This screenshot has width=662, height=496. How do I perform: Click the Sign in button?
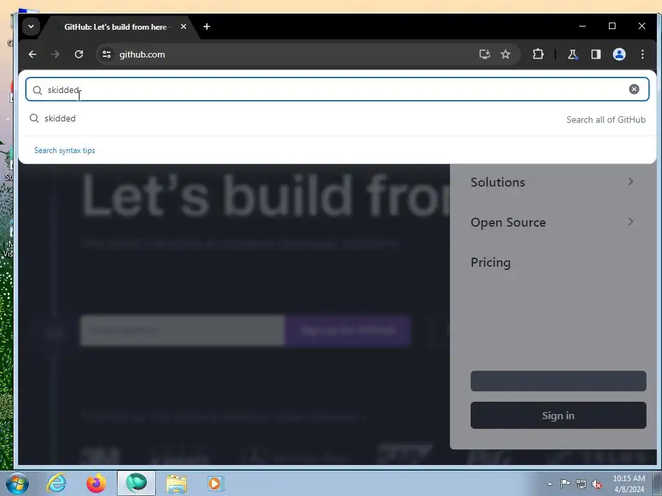tap(558, 415)
